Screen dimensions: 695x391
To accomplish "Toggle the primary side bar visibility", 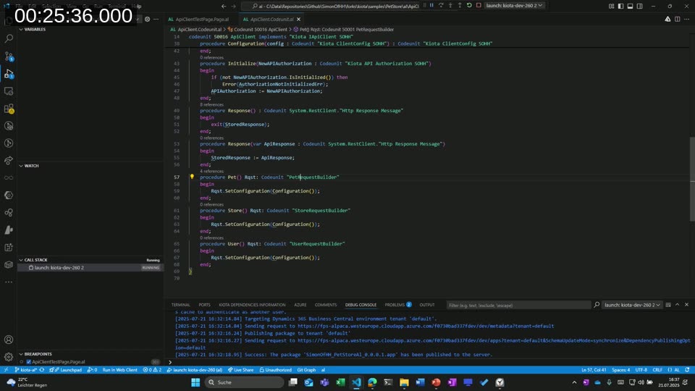I will (x=620, y=7).
